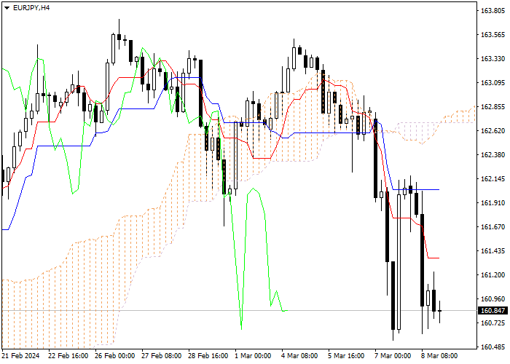Click the 161.435 price axis label
Image resolution: width=510 pixels, height=364 pixels.
[x=493, y=251]
